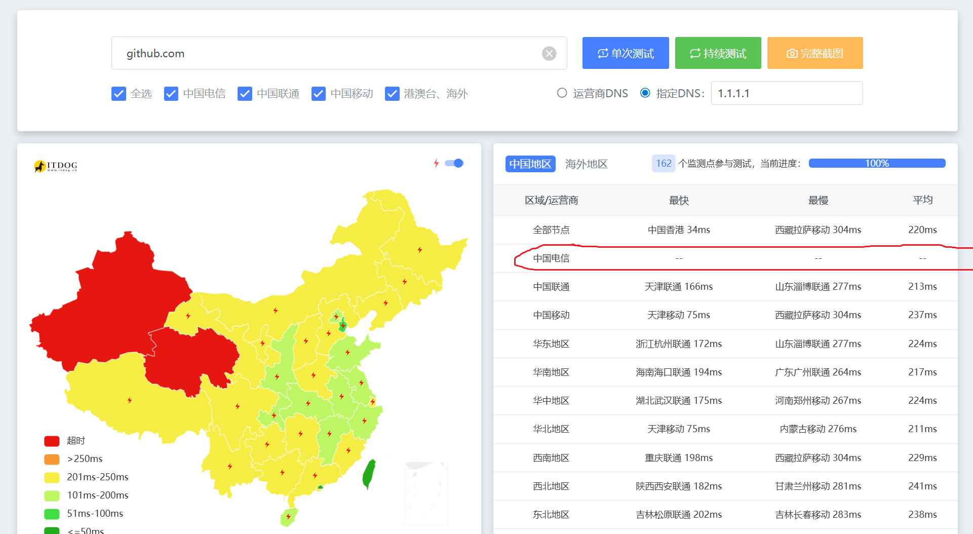
Task: Click the light green 101ms-200ms legend swatch
Action: click(x=52, y=495)
